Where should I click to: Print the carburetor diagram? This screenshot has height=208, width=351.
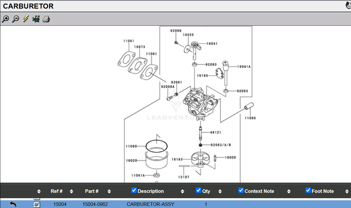[x=46, y=19]
